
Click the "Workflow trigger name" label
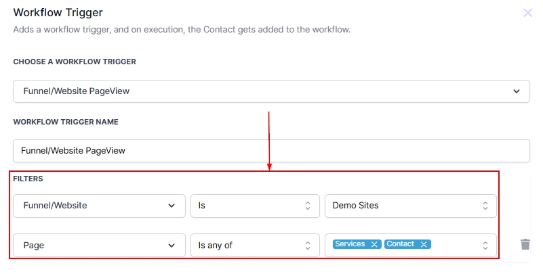66,122
